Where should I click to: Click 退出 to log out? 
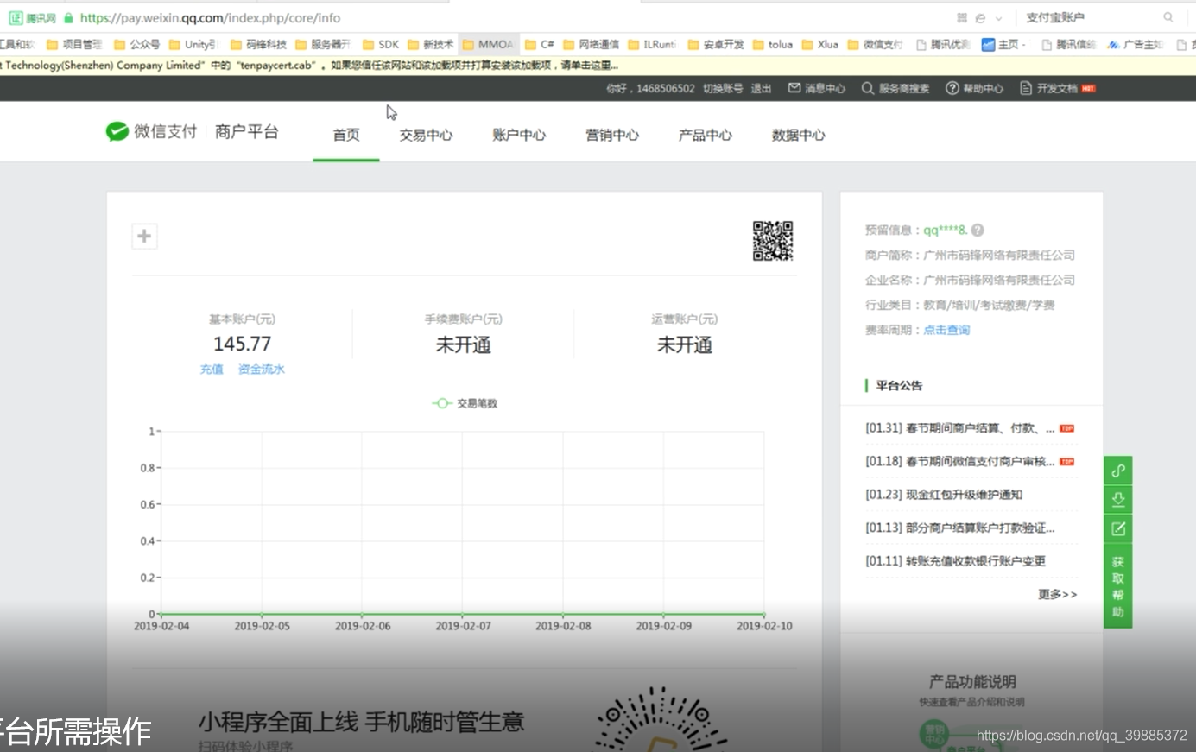[761, 88]
